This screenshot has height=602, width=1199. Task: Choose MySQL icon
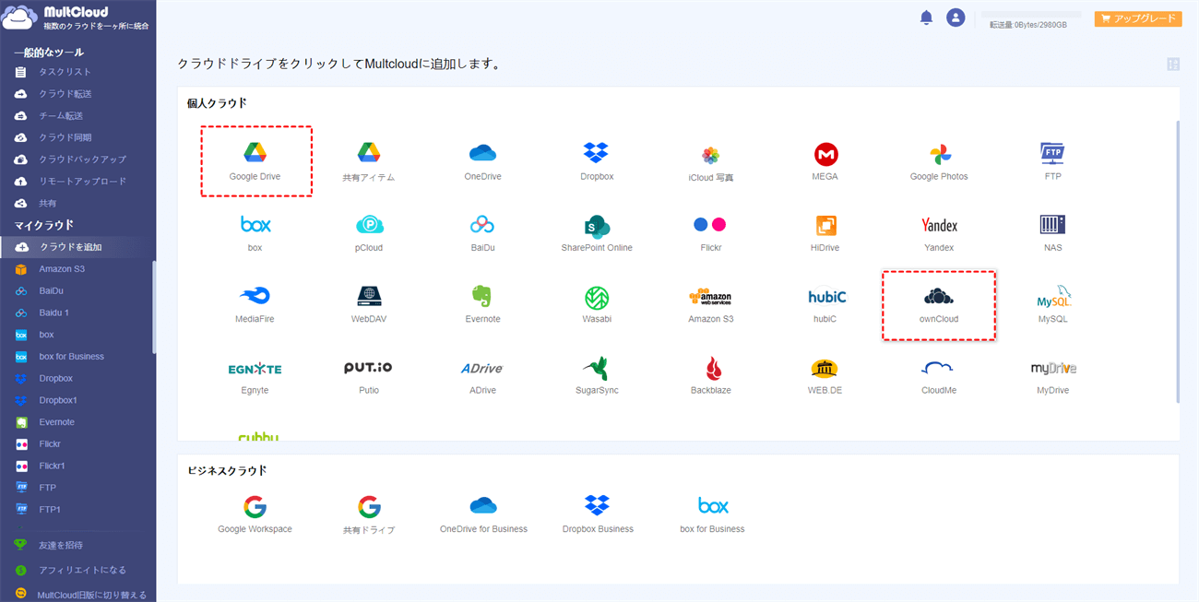click(1052, 304)
